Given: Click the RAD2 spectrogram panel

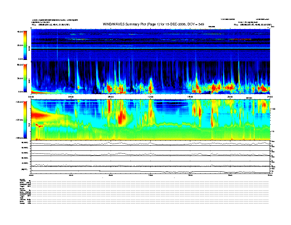Looking at the screenshot, I should (150, 45).
